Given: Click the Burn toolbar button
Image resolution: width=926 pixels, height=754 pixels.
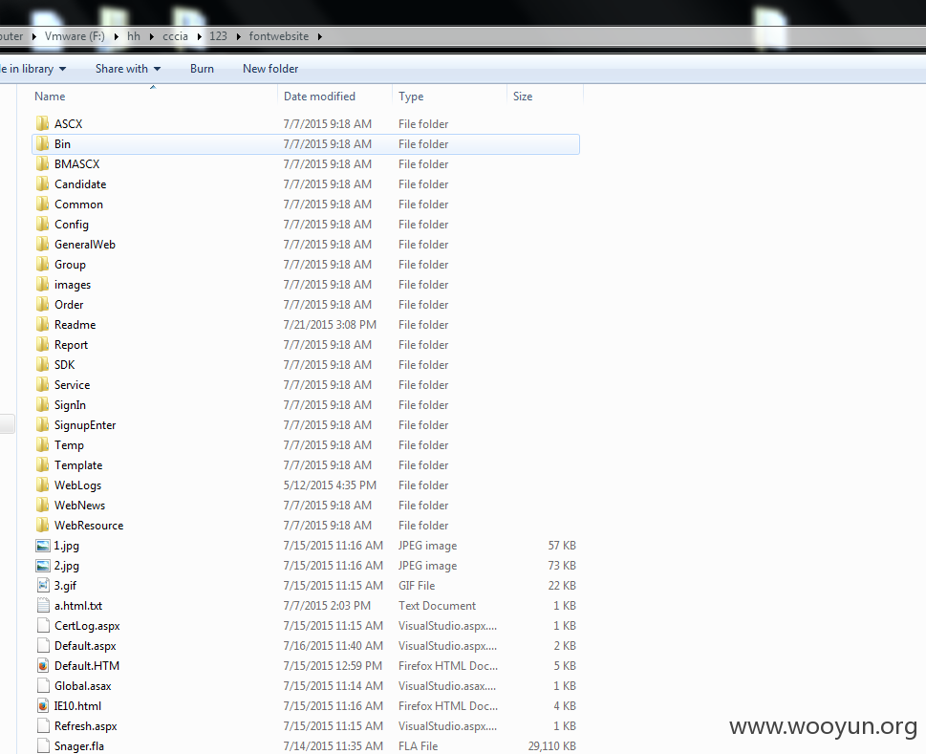Looking at the screenshot, I should pyautogui.click(x=202, y=69).
